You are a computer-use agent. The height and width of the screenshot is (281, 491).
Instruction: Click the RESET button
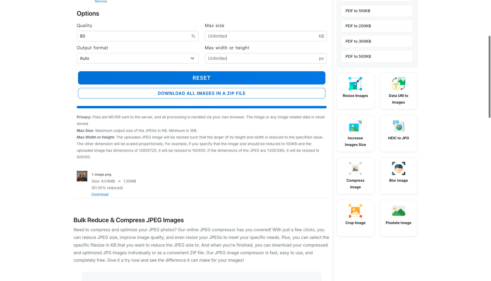202,78
